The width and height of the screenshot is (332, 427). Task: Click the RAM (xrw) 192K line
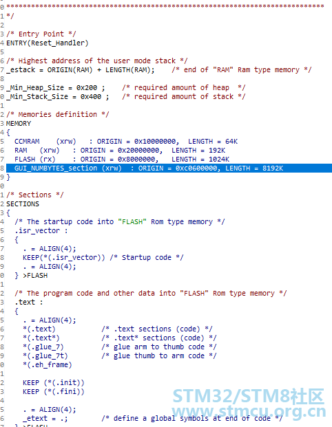coord(120,151)
